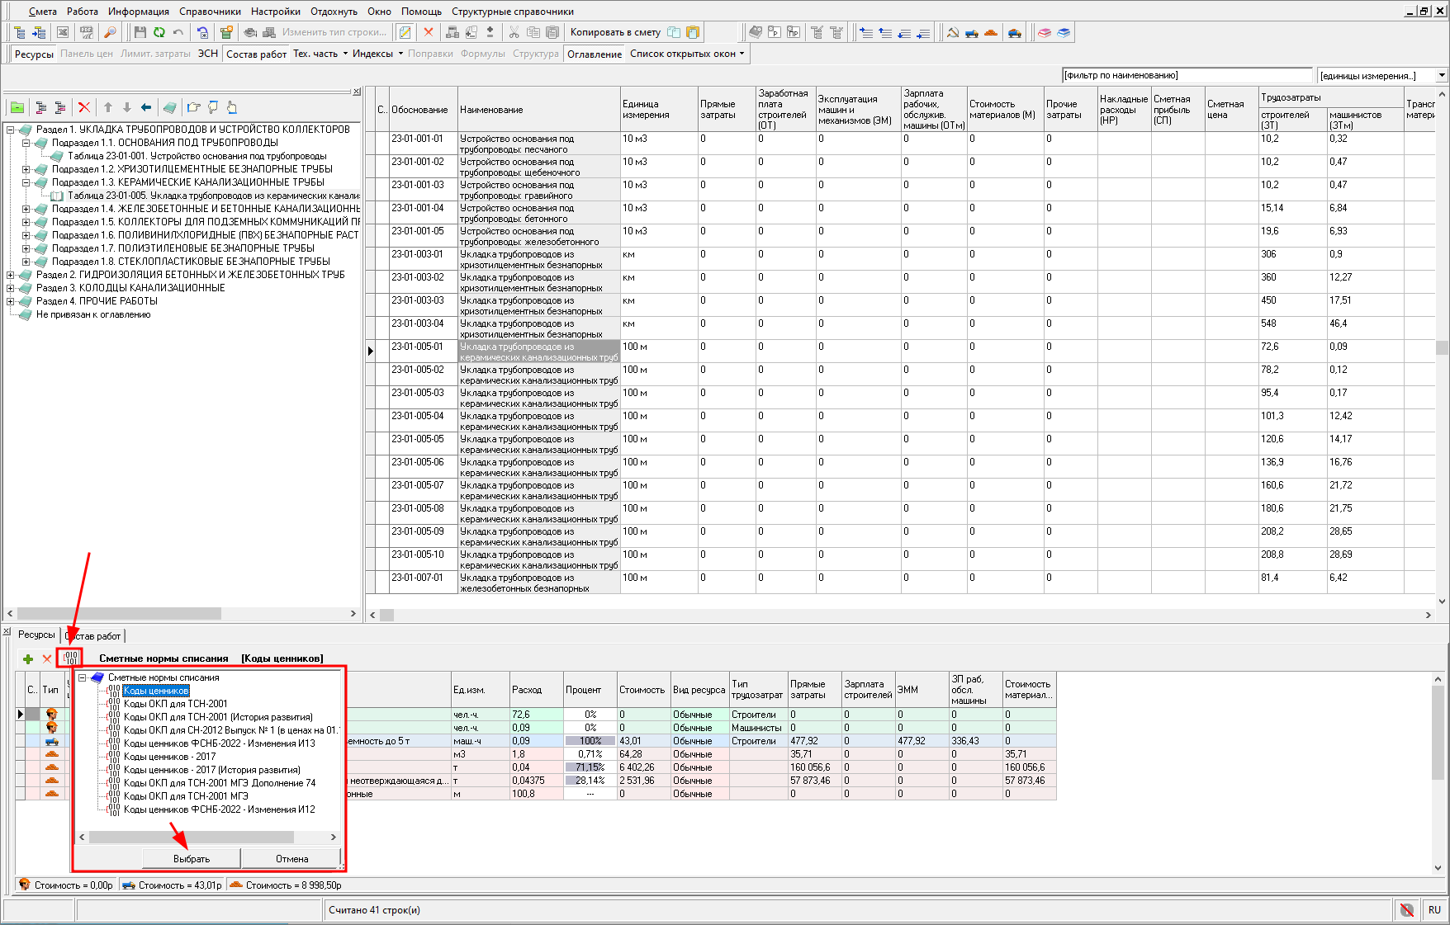1450x925 pixels.
Task: Expand 'Раздел 3. КОЛОДЦЫ КАНАЛИЗАЦИОННЫЕ' node
Action: (x=11, y=288)
